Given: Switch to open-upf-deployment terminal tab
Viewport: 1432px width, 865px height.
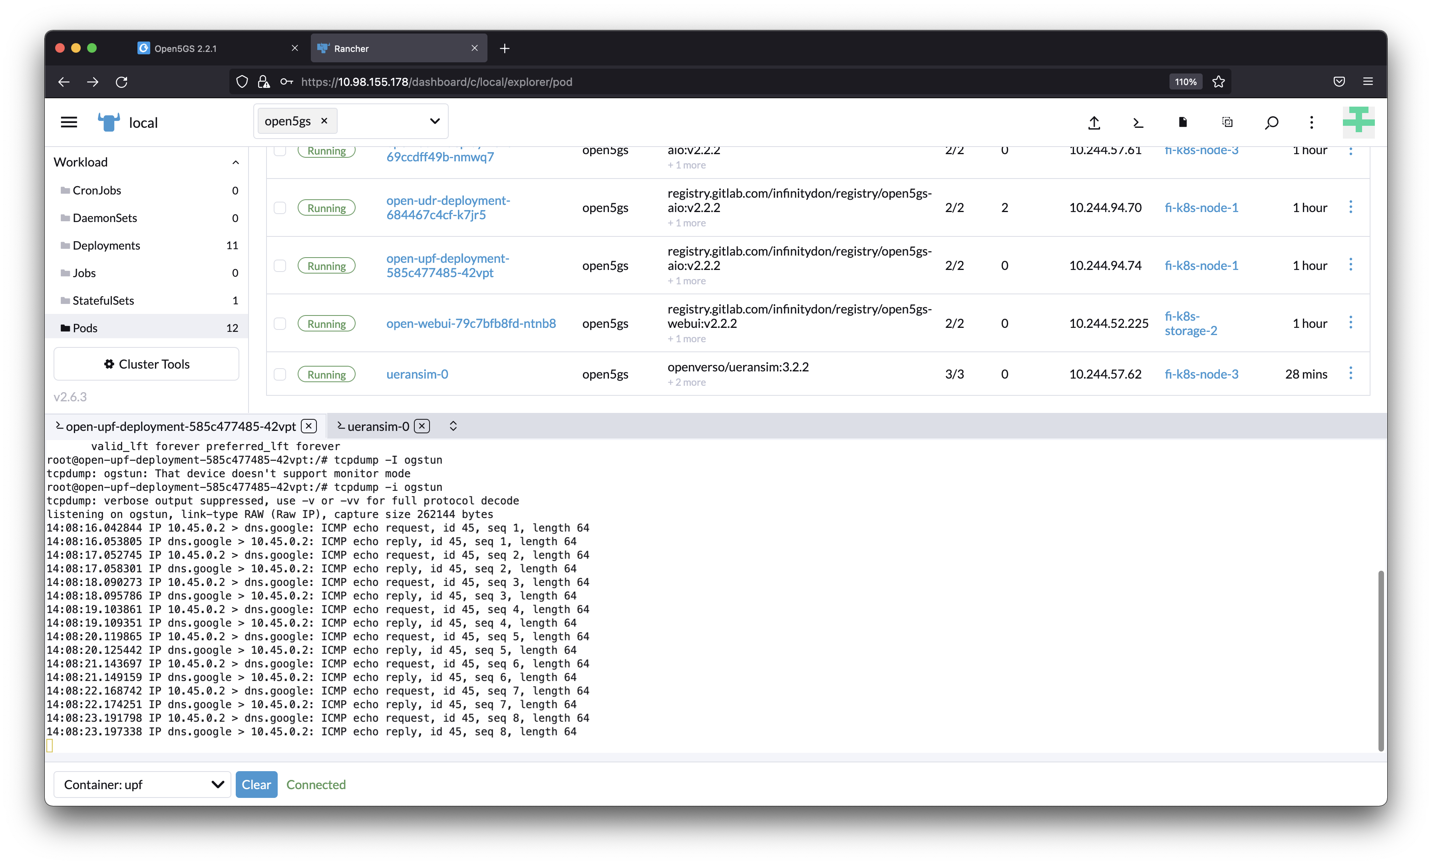Looking at the screenshot, I should coord(181,427).
